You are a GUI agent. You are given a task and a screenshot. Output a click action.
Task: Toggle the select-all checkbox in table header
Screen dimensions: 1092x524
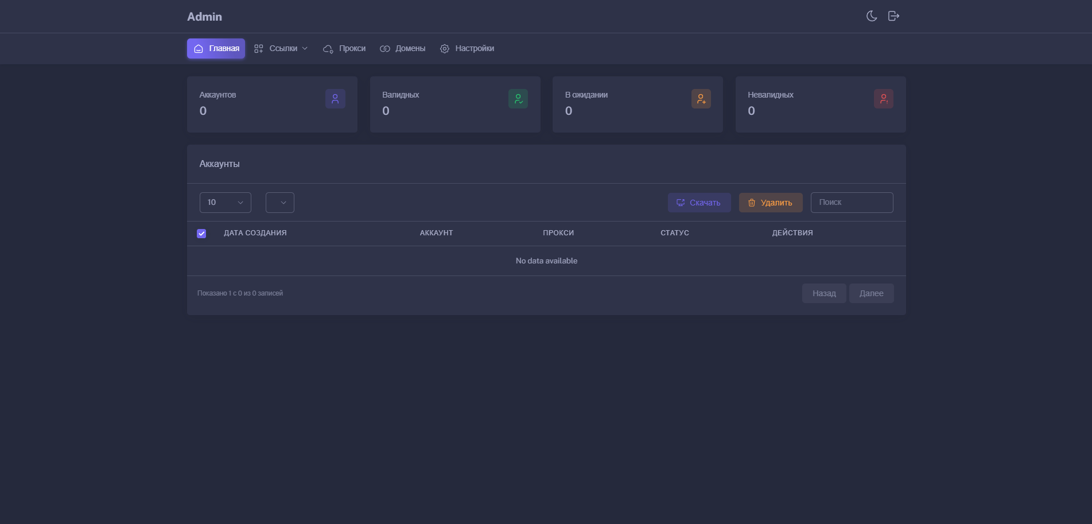(x=201, y=234)
